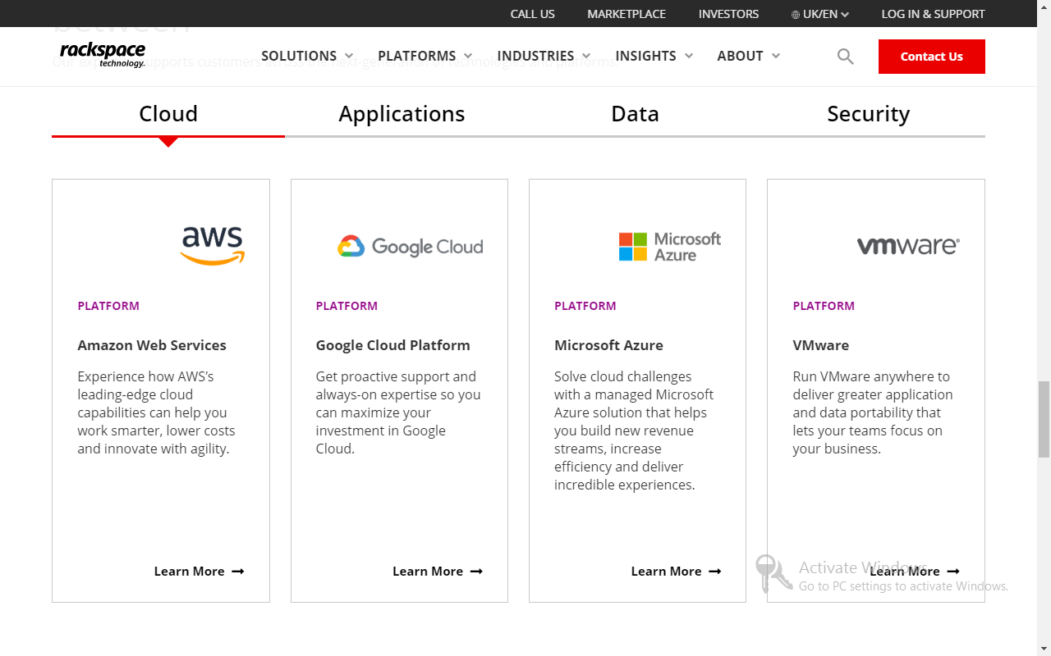Click the VMware card heading
The height and width of the screenshot is (656, 1051).
point(821,345)
